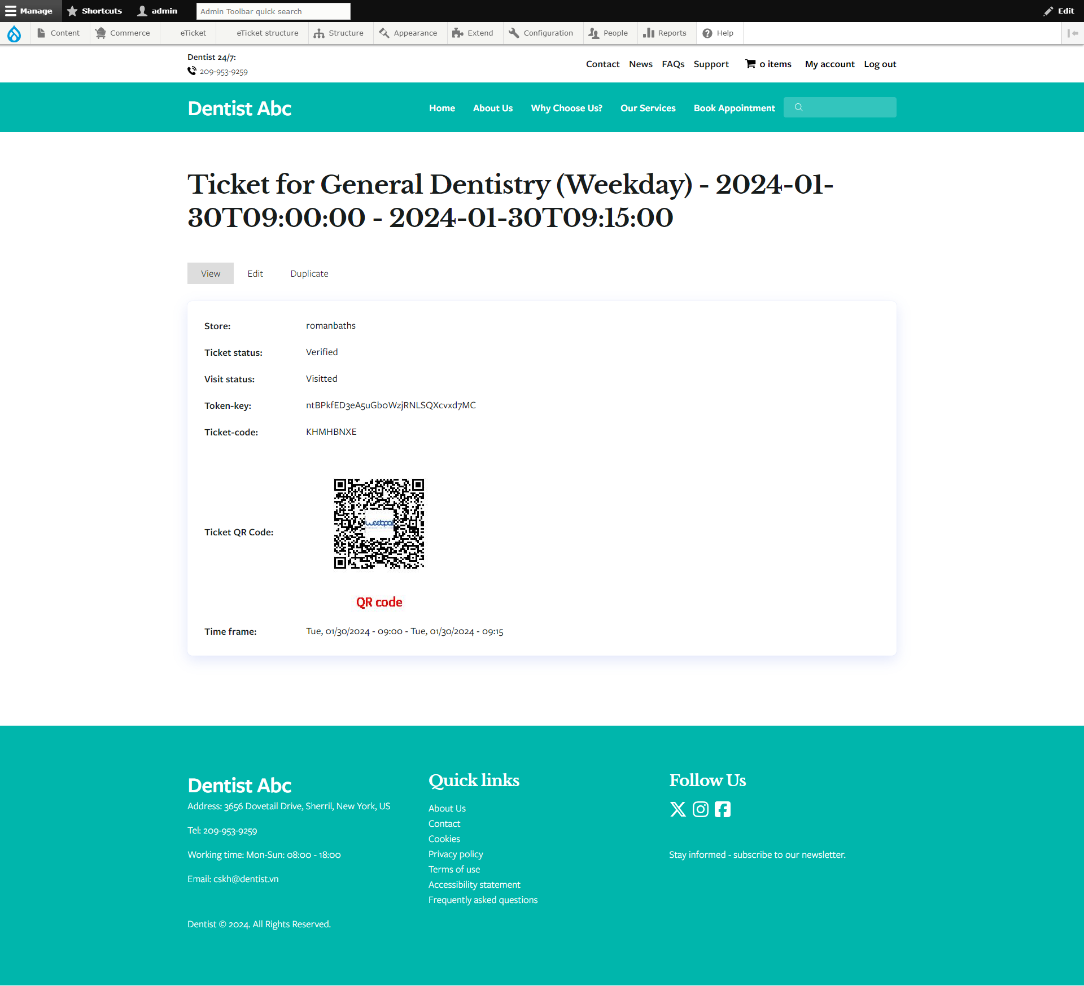Open the Support link
This screenshot has height=986, width=1084.
pyautogui.click(x=711, y=64)
